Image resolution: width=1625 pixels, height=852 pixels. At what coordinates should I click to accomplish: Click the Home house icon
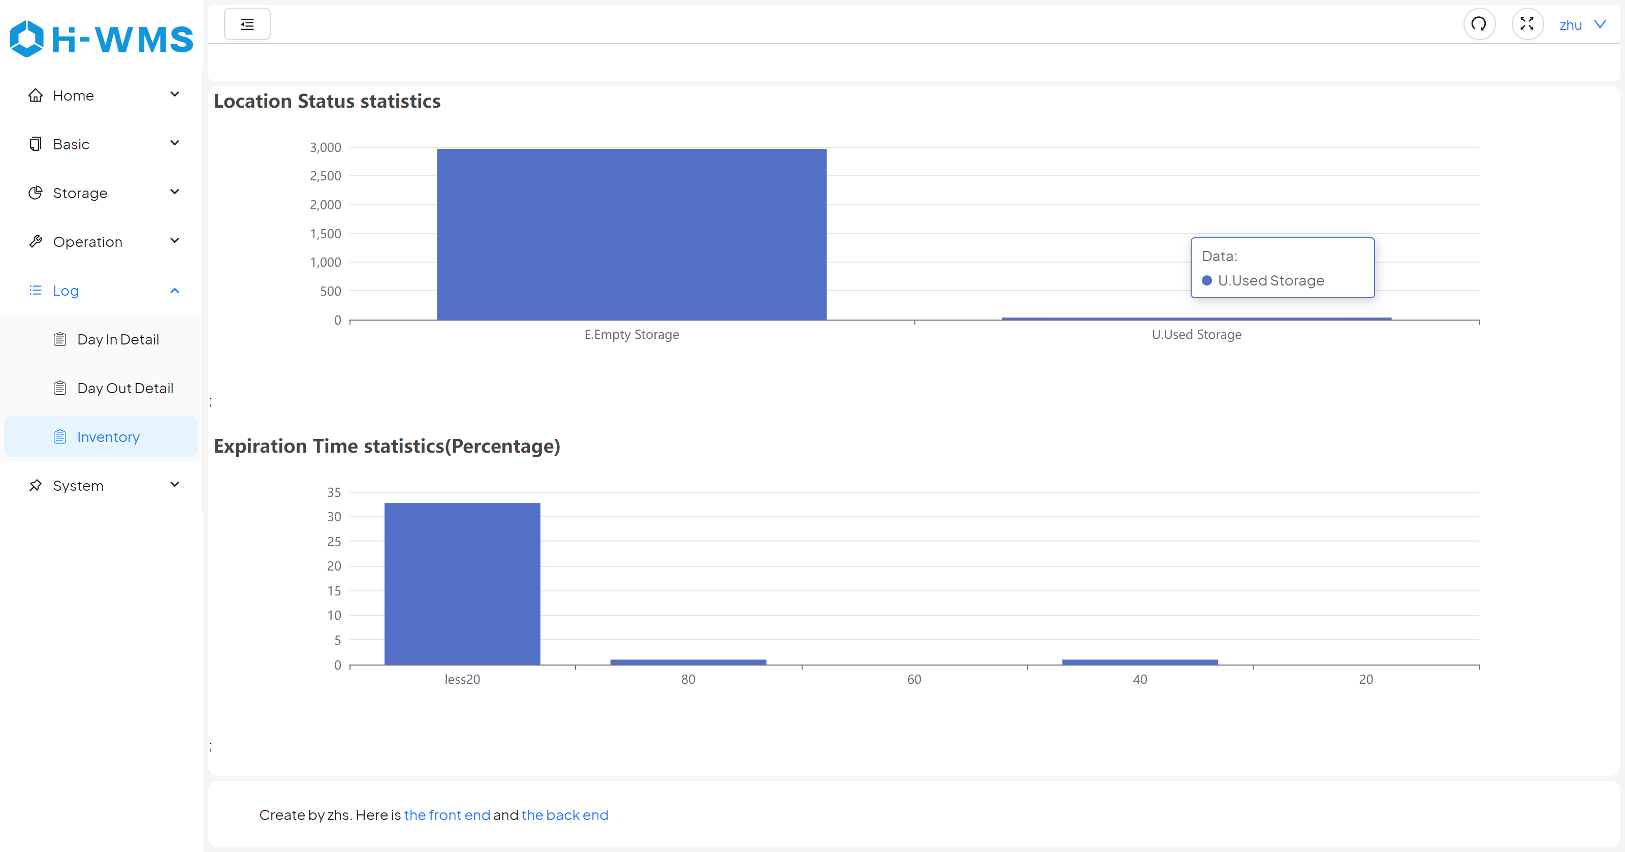pos(36,96)
